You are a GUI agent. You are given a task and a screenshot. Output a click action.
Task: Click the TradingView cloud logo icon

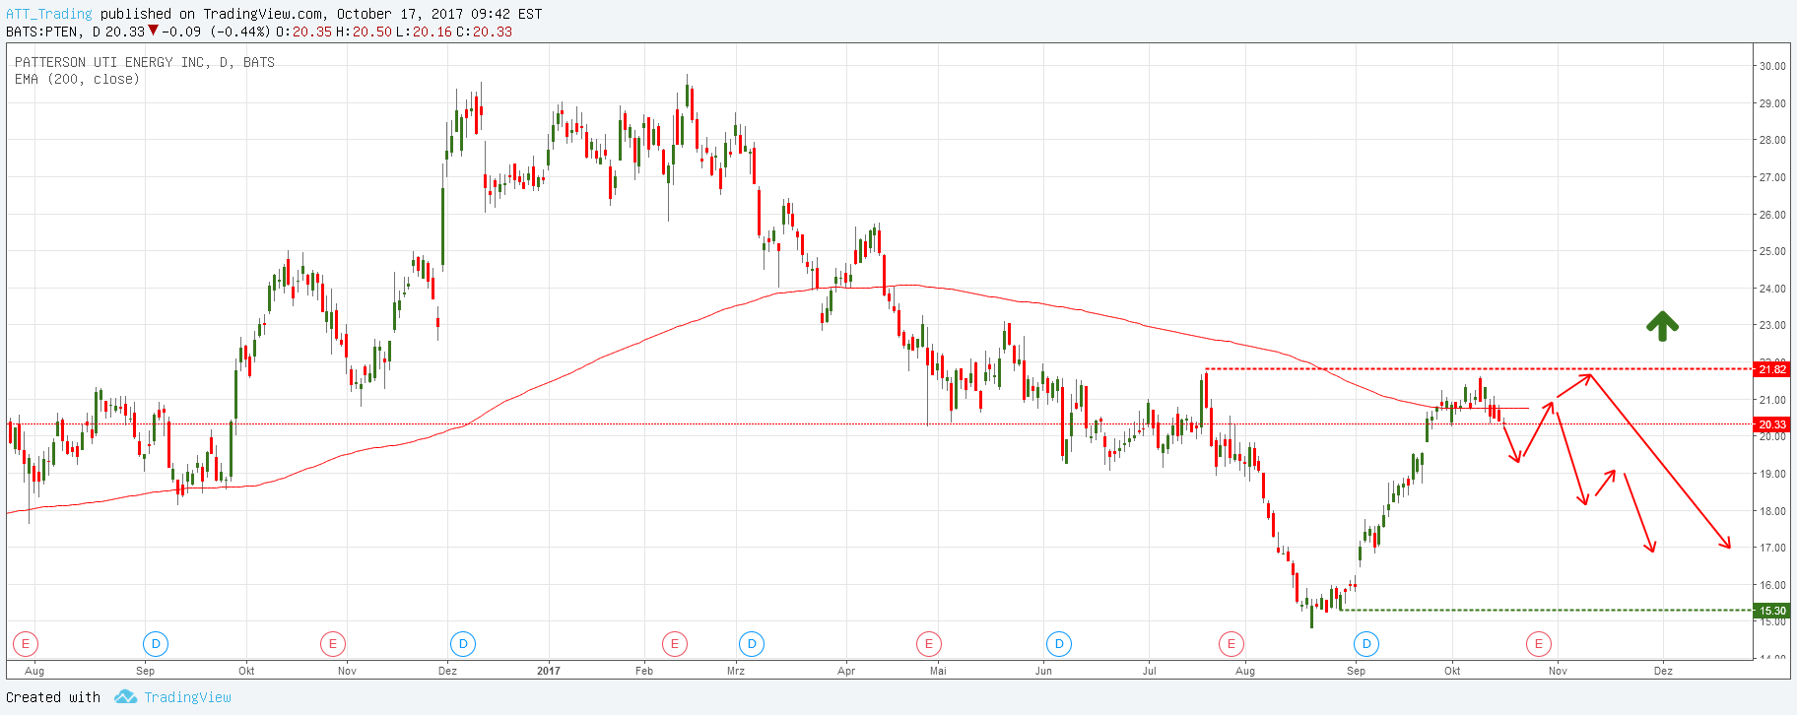[125, 697]
